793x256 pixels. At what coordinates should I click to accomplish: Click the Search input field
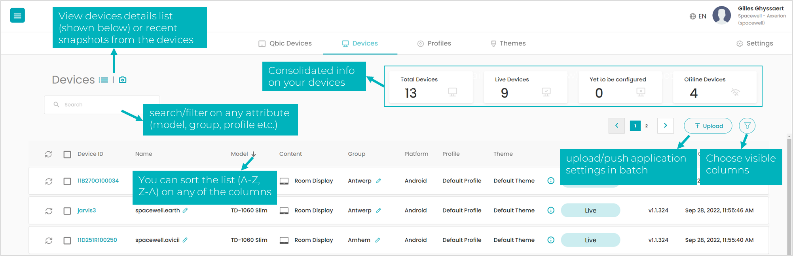click(102, 105)
